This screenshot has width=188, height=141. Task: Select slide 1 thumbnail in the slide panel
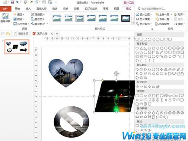(x=17, y=47)
